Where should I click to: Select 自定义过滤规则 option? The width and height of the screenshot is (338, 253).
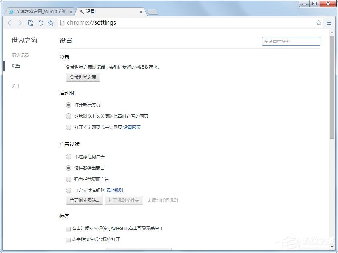pyautogui.click(x=68, y=190)
